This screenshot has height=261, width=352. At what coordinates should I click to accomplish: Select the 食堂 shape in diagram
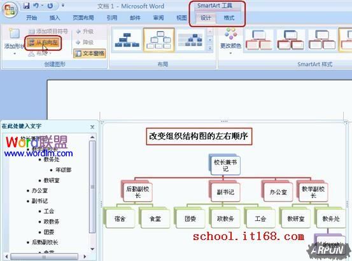click(x=155, y=218)
